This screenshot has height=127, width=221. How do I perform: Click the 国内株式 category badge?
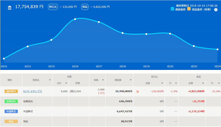pos(11,91)
